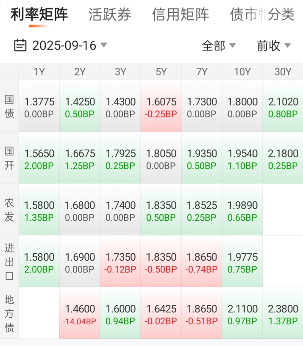Select the 30Y column header

[x=283, y=72]
